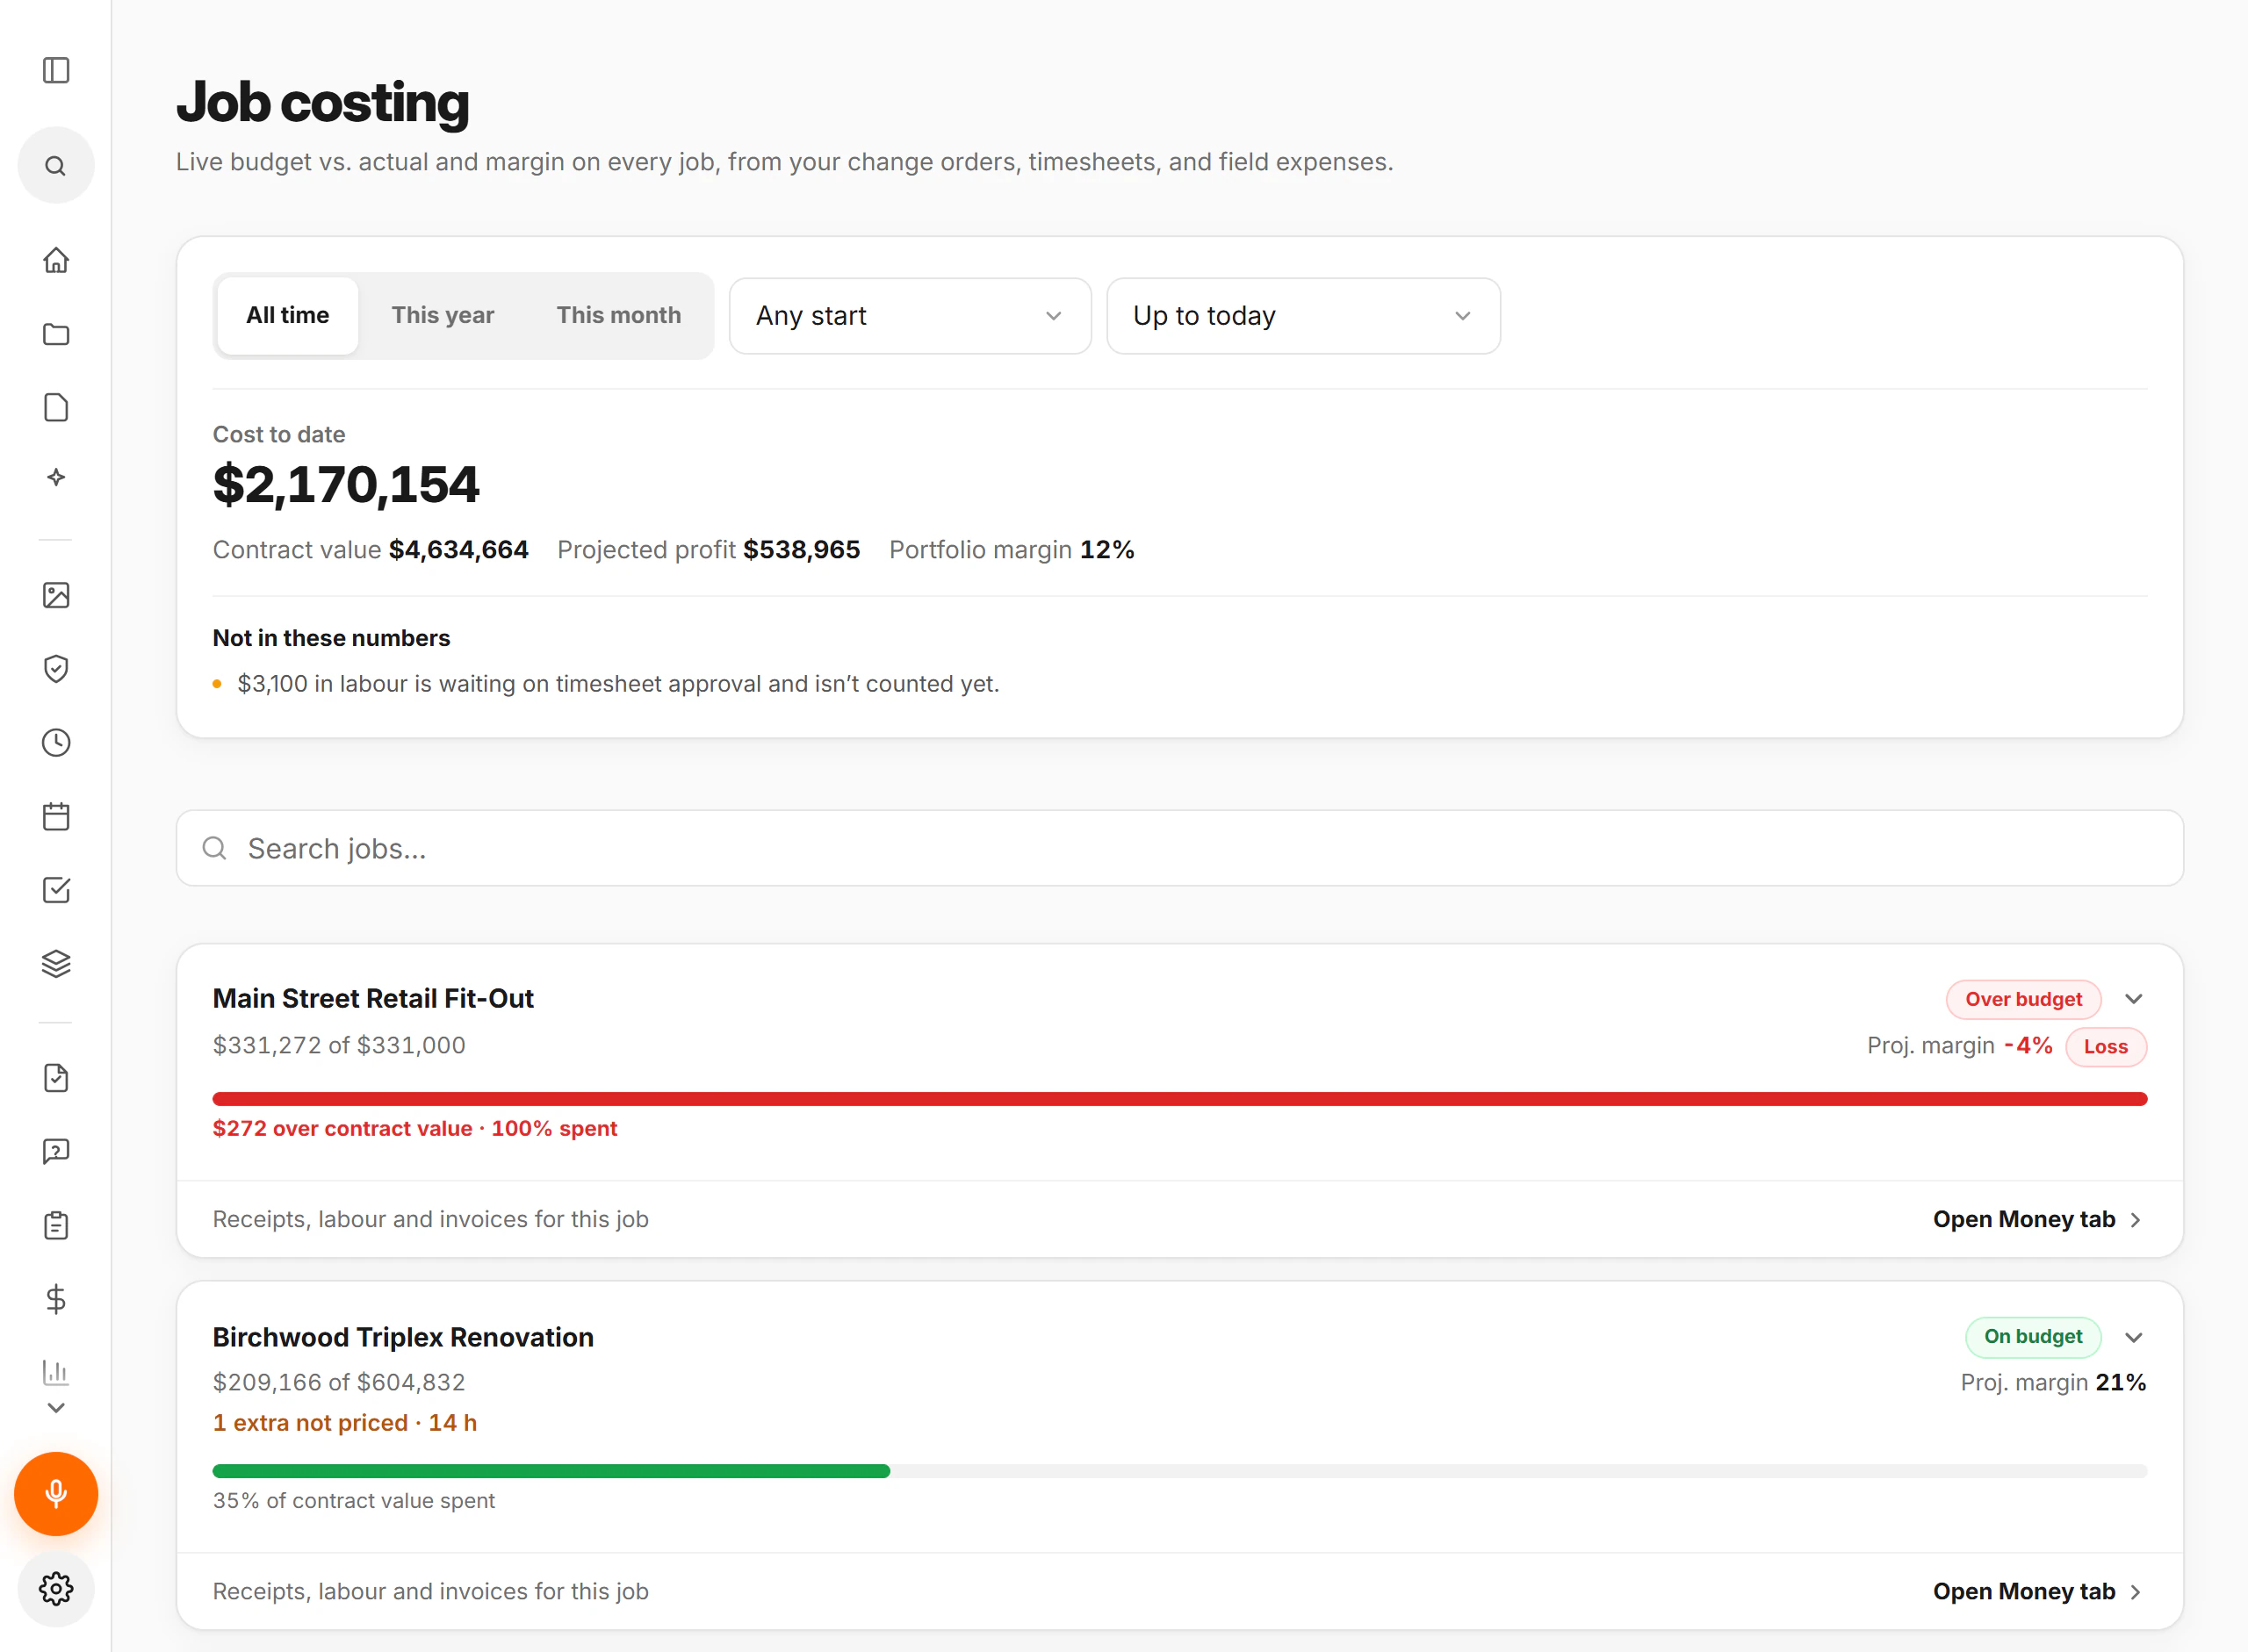Screen dimensions: 2248x1652
Task: Open the clock timesheets icon
Action: (56, 743)
